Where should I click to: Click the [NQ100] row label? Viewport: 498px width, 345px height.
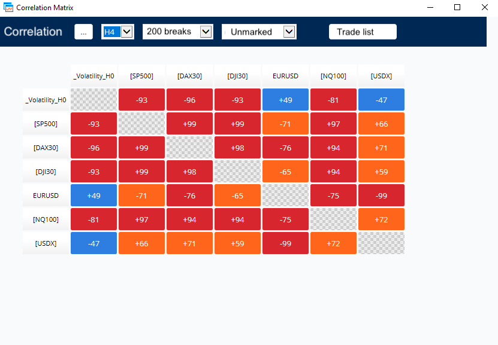click(x=46, y=219)
